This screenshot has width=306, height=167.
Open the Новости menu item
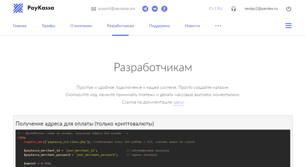tap(192, 26)
